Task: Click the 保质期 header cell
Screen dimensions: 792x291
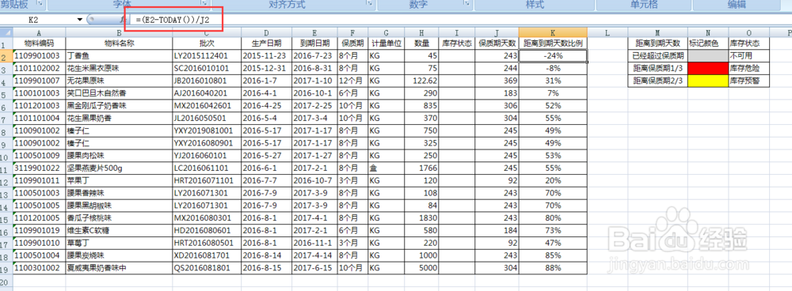Action: [352, 43]
